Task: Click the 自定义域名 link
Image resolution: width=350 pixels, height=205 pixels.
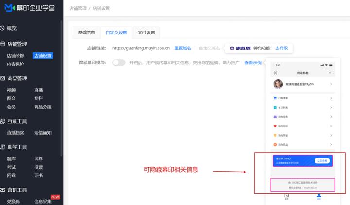Action: (209, 48)
